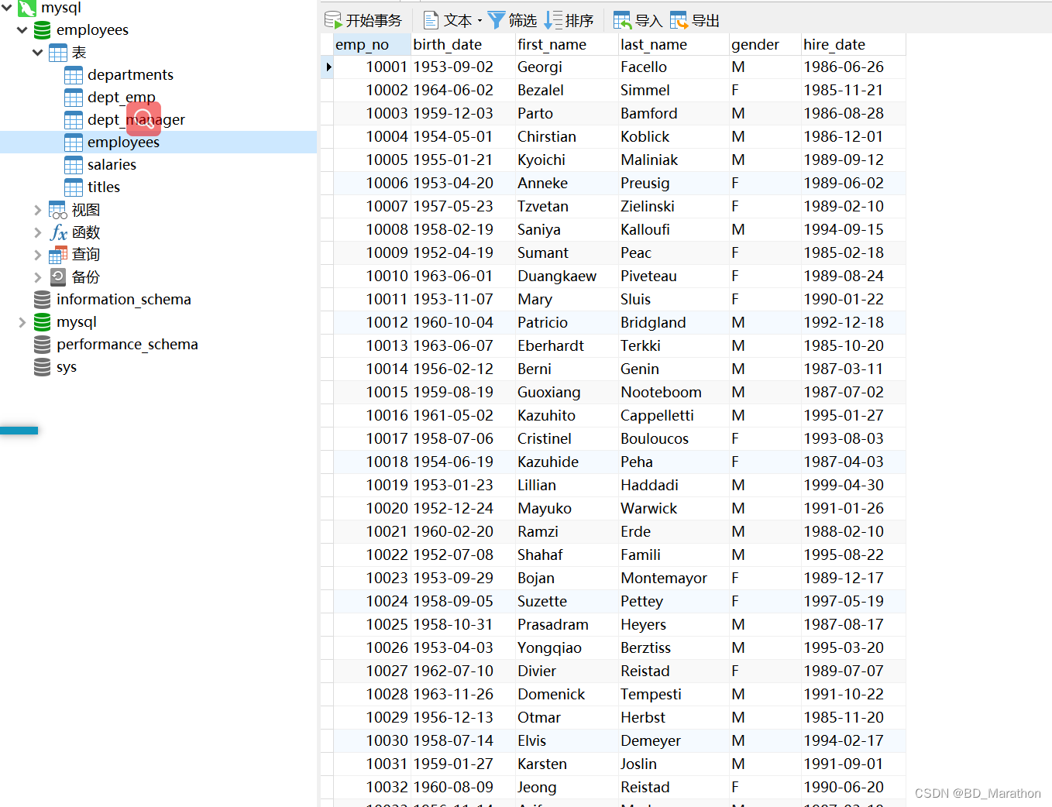Viewport: 1052px width, 807px height.
Task: Expand the mysql database node
Action: [x=22, y=322]
